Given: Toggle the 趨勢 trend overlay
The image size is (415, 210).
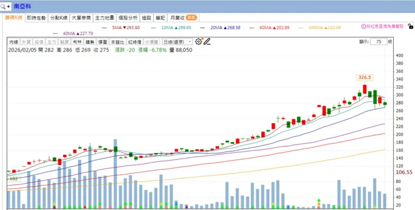Looking at the screenshot, I should point(90,42).
